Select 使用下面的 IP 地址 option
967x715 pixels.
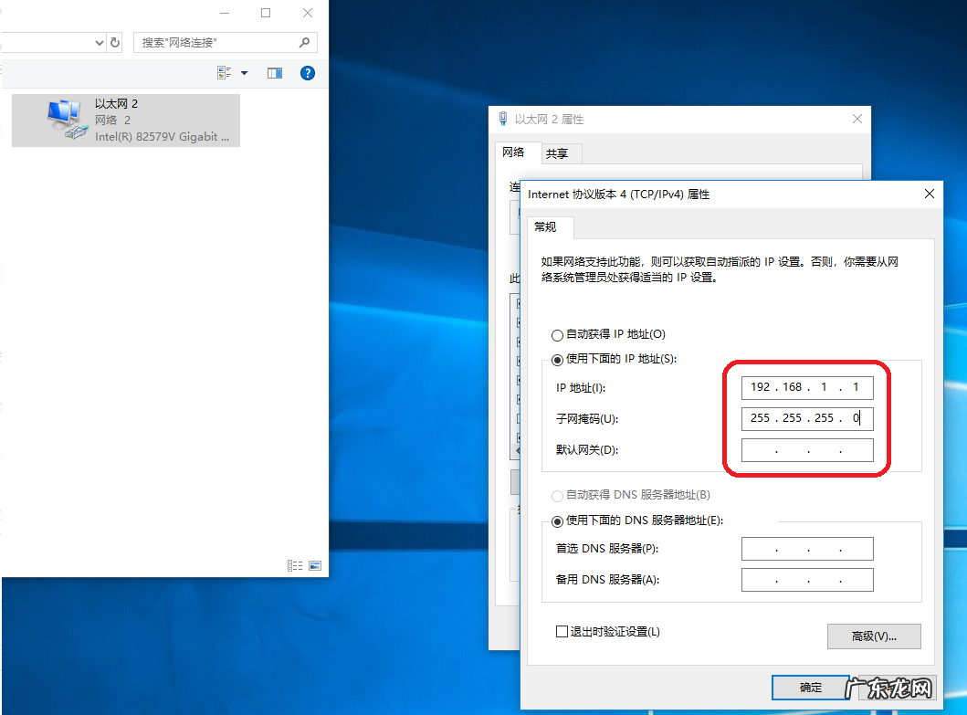[557, 359]
